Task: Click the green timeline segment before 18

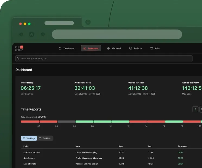Action: (x=174, y=122)
